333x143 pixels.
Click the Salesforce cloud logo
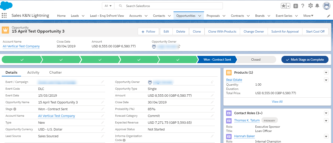pos(7,6)
